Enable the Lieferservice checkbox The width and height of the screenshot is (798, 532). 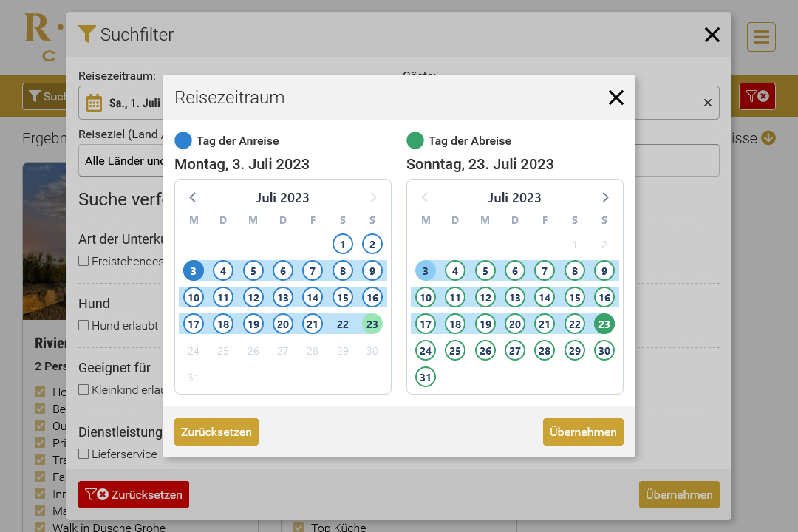(x=84, y=454)
